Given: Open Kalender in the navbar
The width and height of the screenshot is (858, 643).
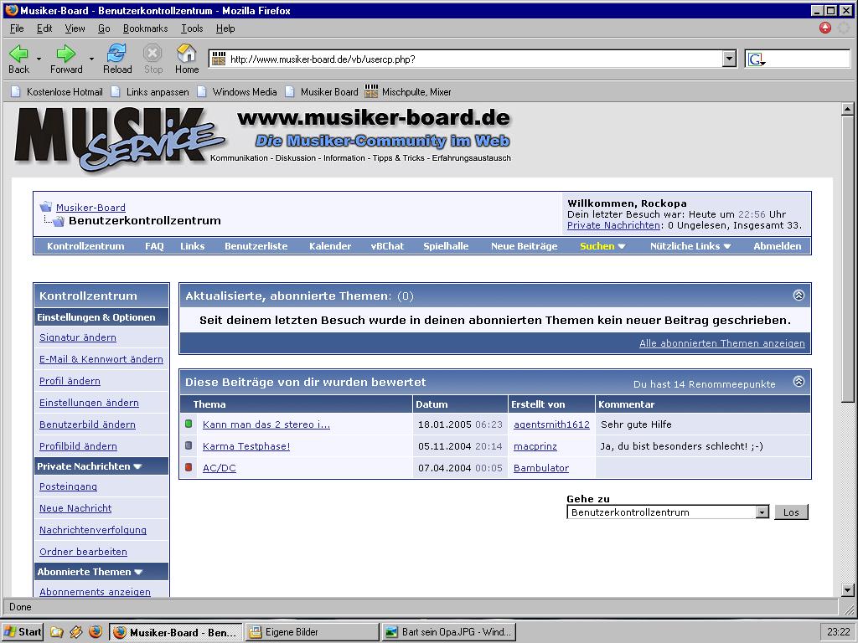Looking at the screenshot, I should point(330,246).
